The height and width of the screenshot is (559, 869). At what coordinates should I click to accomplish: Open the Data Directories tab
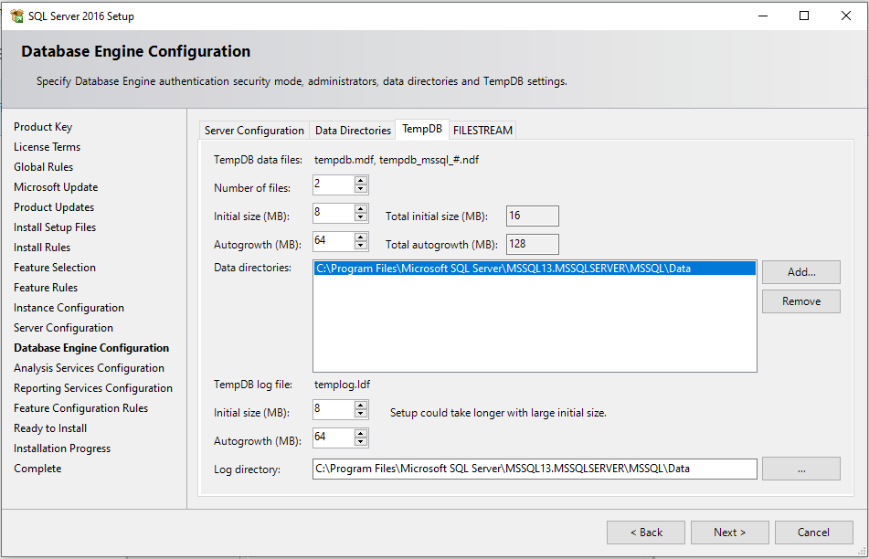point(353,131)
